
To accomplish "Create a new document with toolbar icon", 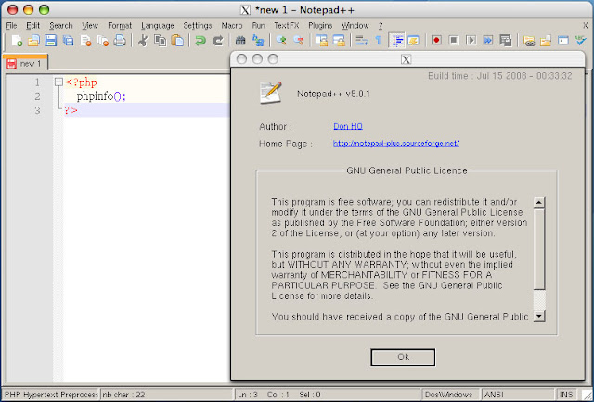I will pos(17,41).
